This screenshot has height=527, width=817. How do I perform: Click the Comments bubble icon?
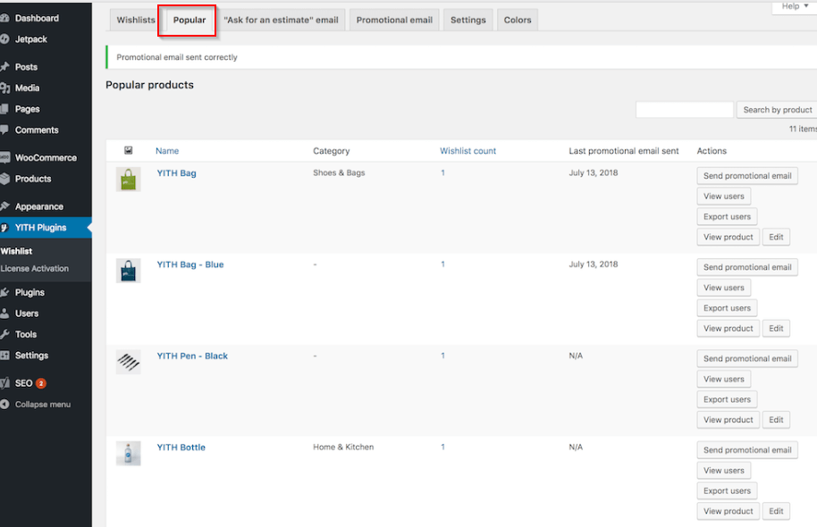(4, 130)
